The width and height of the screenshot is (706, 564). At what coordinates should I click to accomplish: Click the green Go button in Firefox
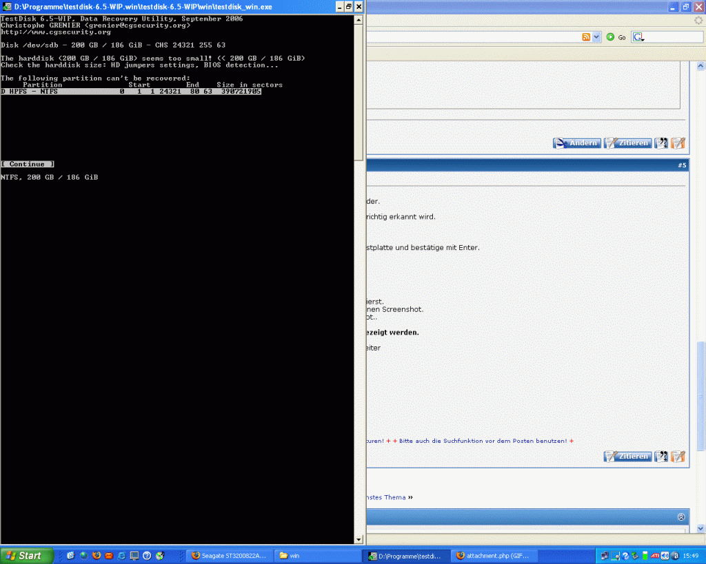[616, 37]
